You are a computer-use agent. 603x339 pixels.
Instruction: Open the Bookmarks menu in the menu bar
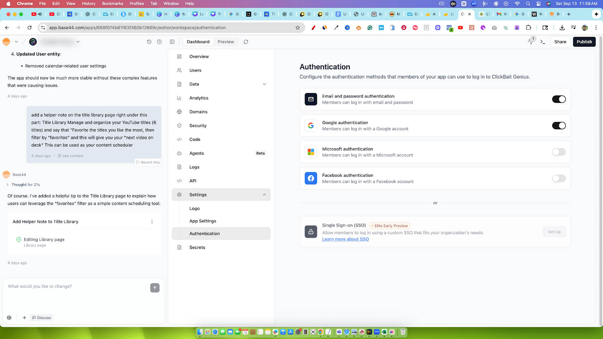(112, 3)
